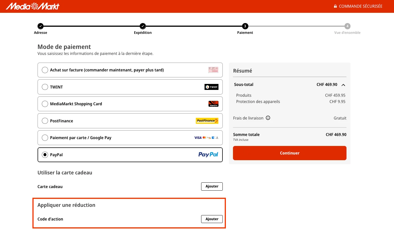The height and width of the screenshot is (237, 394).
Task: Click the Paiement step indicator
Action: pos(245,26)
